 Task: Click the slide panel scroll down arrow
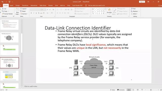[x=22, y=88]
